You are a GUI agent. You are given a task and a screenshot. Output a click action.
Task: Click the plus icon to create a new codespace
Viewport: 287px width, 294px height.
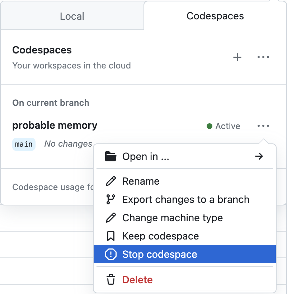[237, 57]
